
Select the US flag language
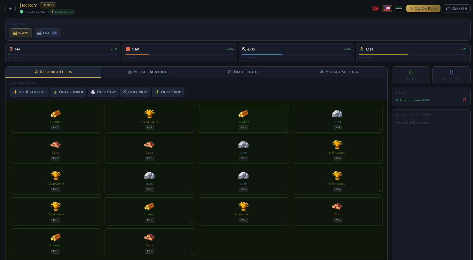click(x=387, y=8)
